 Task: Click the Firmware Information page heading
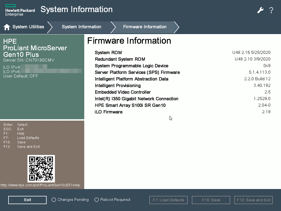tap(129, 41)
